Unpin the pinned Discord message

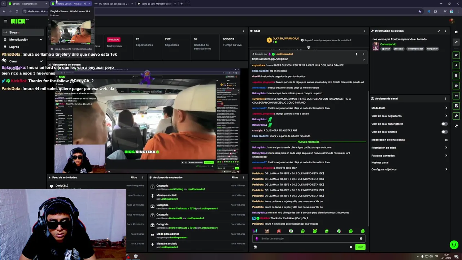(x=356, y=54)
